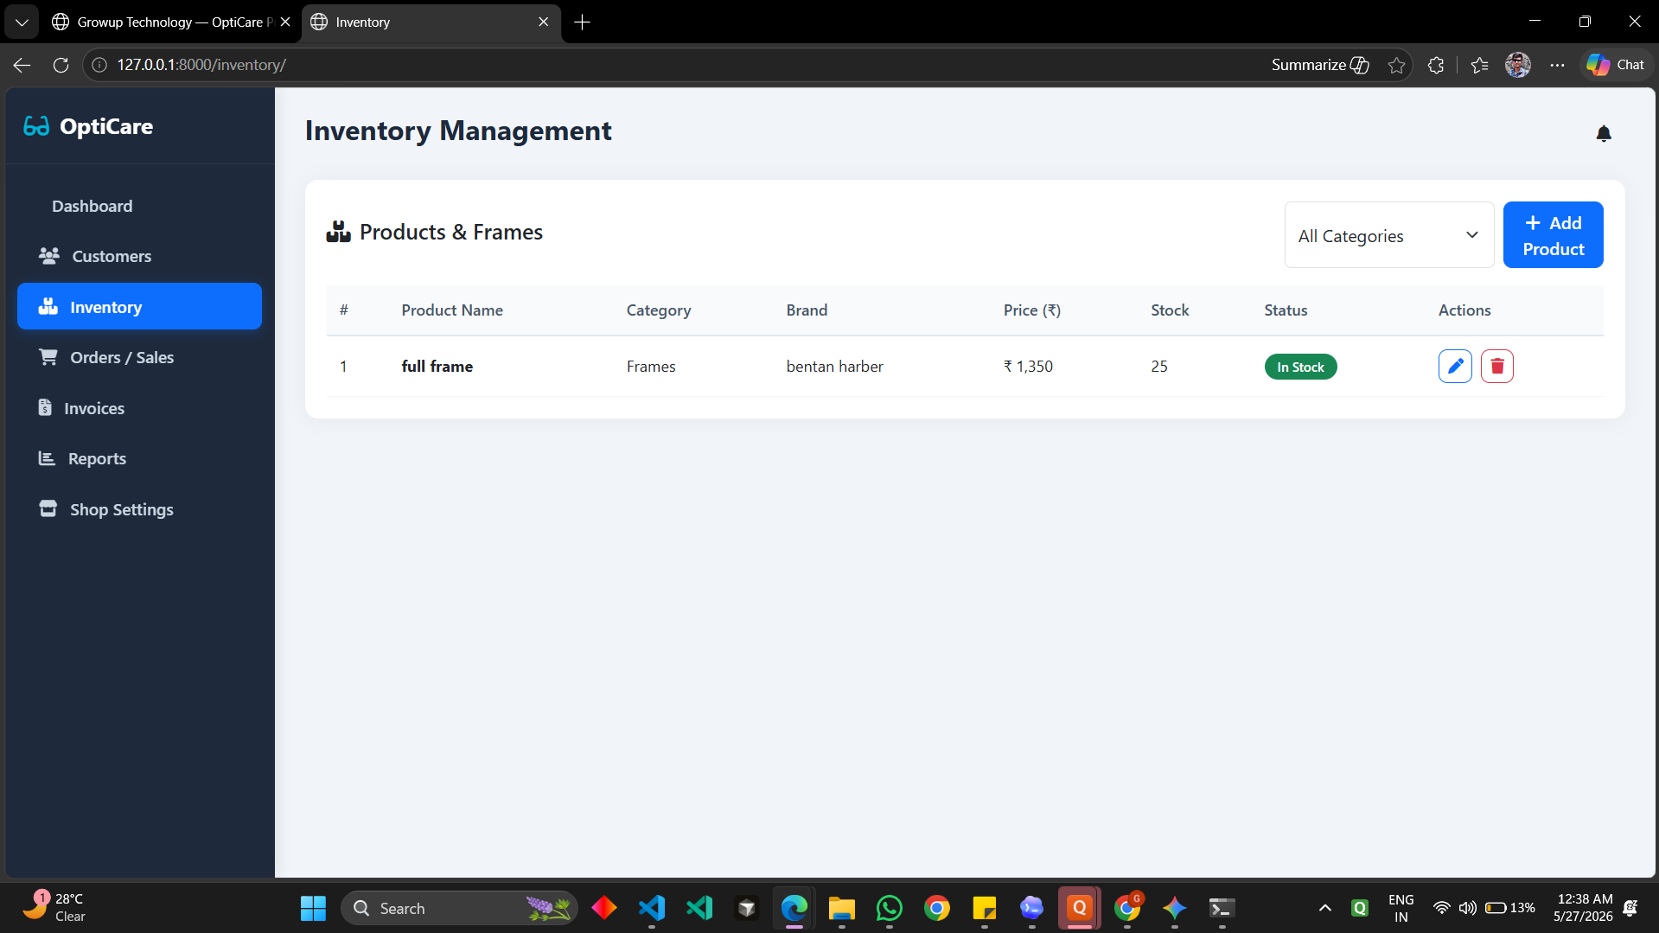Open Windows Start menu
1659x933 pixels.
click(313, 908)
